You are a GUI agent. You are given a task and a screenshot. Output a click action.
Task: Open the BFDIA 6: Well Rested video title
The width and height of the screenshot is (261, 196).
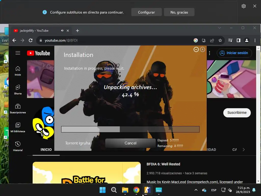click(163, 164)
